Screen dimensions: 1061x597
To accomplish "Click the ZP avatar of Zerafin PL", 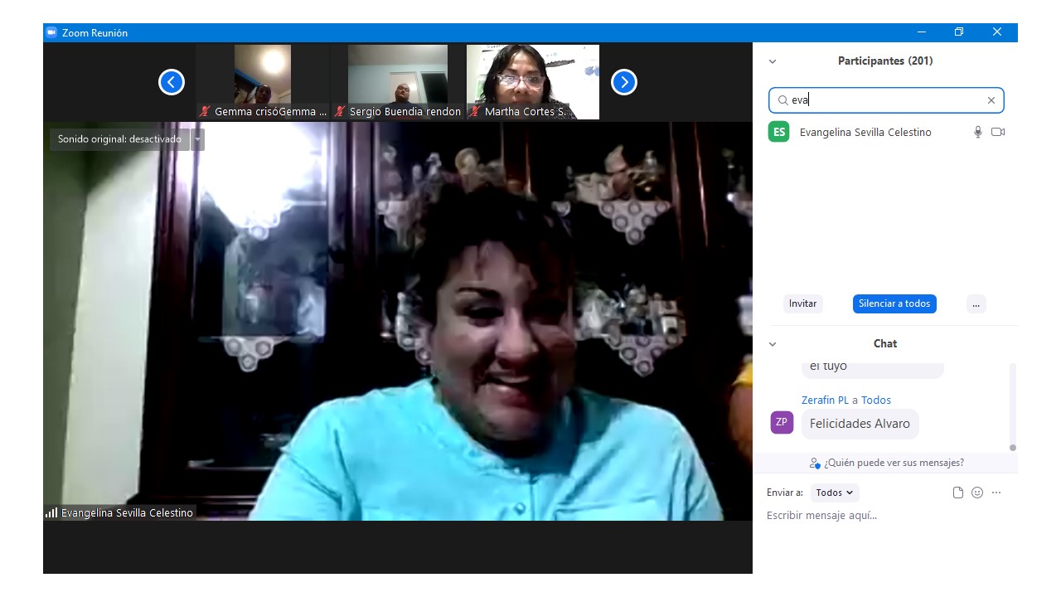I will point(782,422).
